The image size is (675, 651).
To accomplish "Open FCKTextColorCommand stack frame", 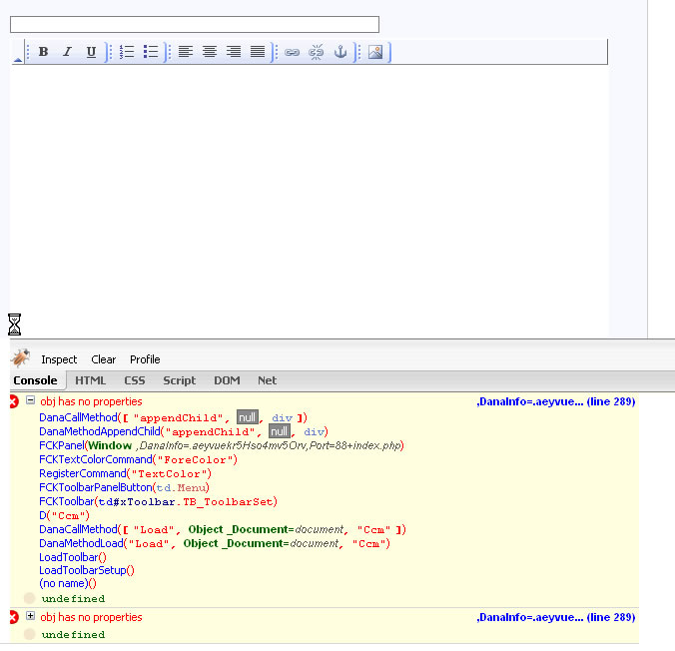I will tap(96, 459).
